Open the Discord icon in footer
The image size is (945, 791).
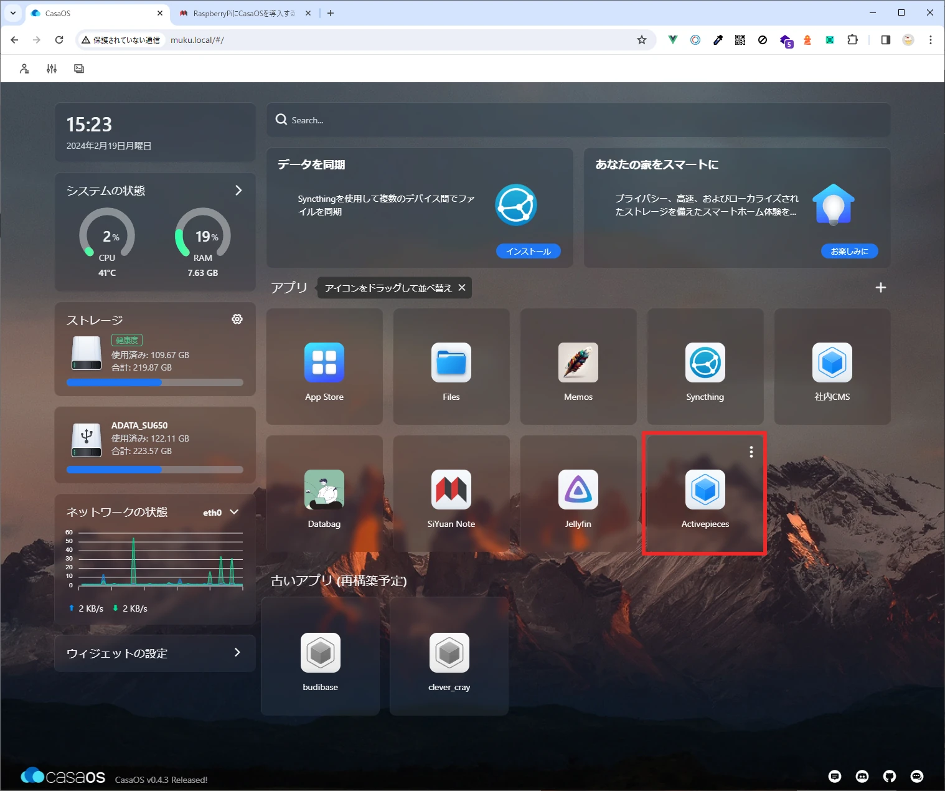pyautogui.click(x=862, y=776)
